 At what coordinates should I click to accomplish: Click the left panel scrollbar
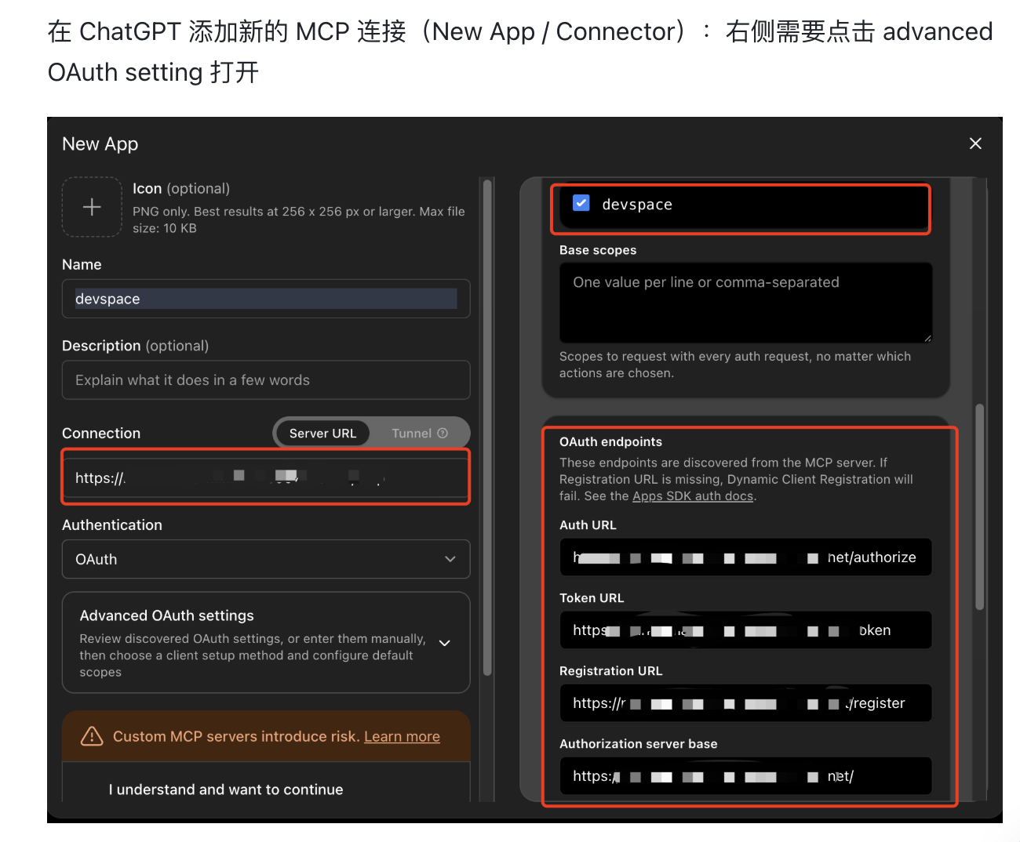tap(487, 427)
